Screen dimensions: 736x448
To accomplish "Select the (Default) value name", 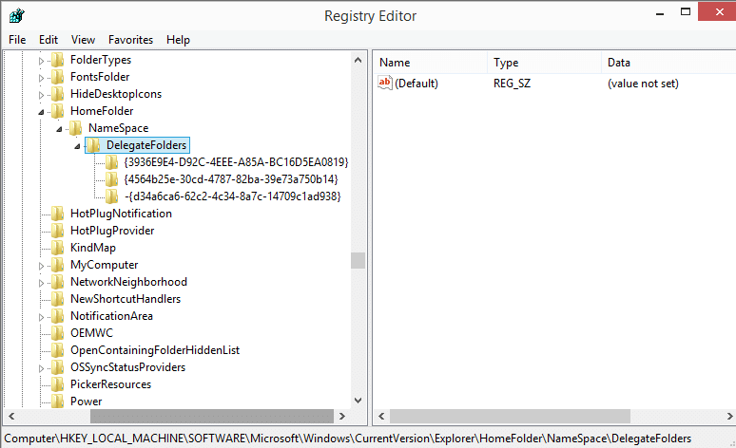I will (x=416, y=84).
